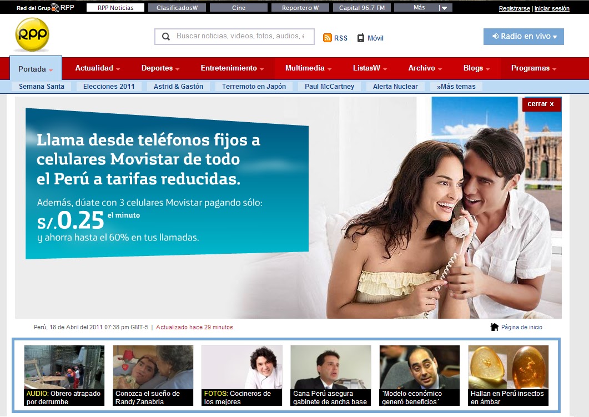Click the 'Actualizado hace 29 minutos' text
The height and width of the screenshot is (417, 589).
pyautogui.click(x=194, y=327)
